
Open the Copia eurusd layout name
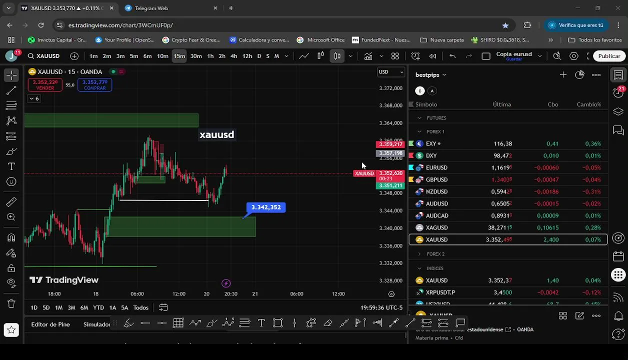tap(513, 56)
